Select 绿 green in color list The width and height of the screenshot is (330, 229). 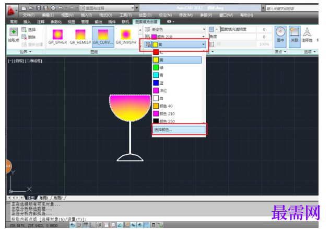(x=177, y=67)
